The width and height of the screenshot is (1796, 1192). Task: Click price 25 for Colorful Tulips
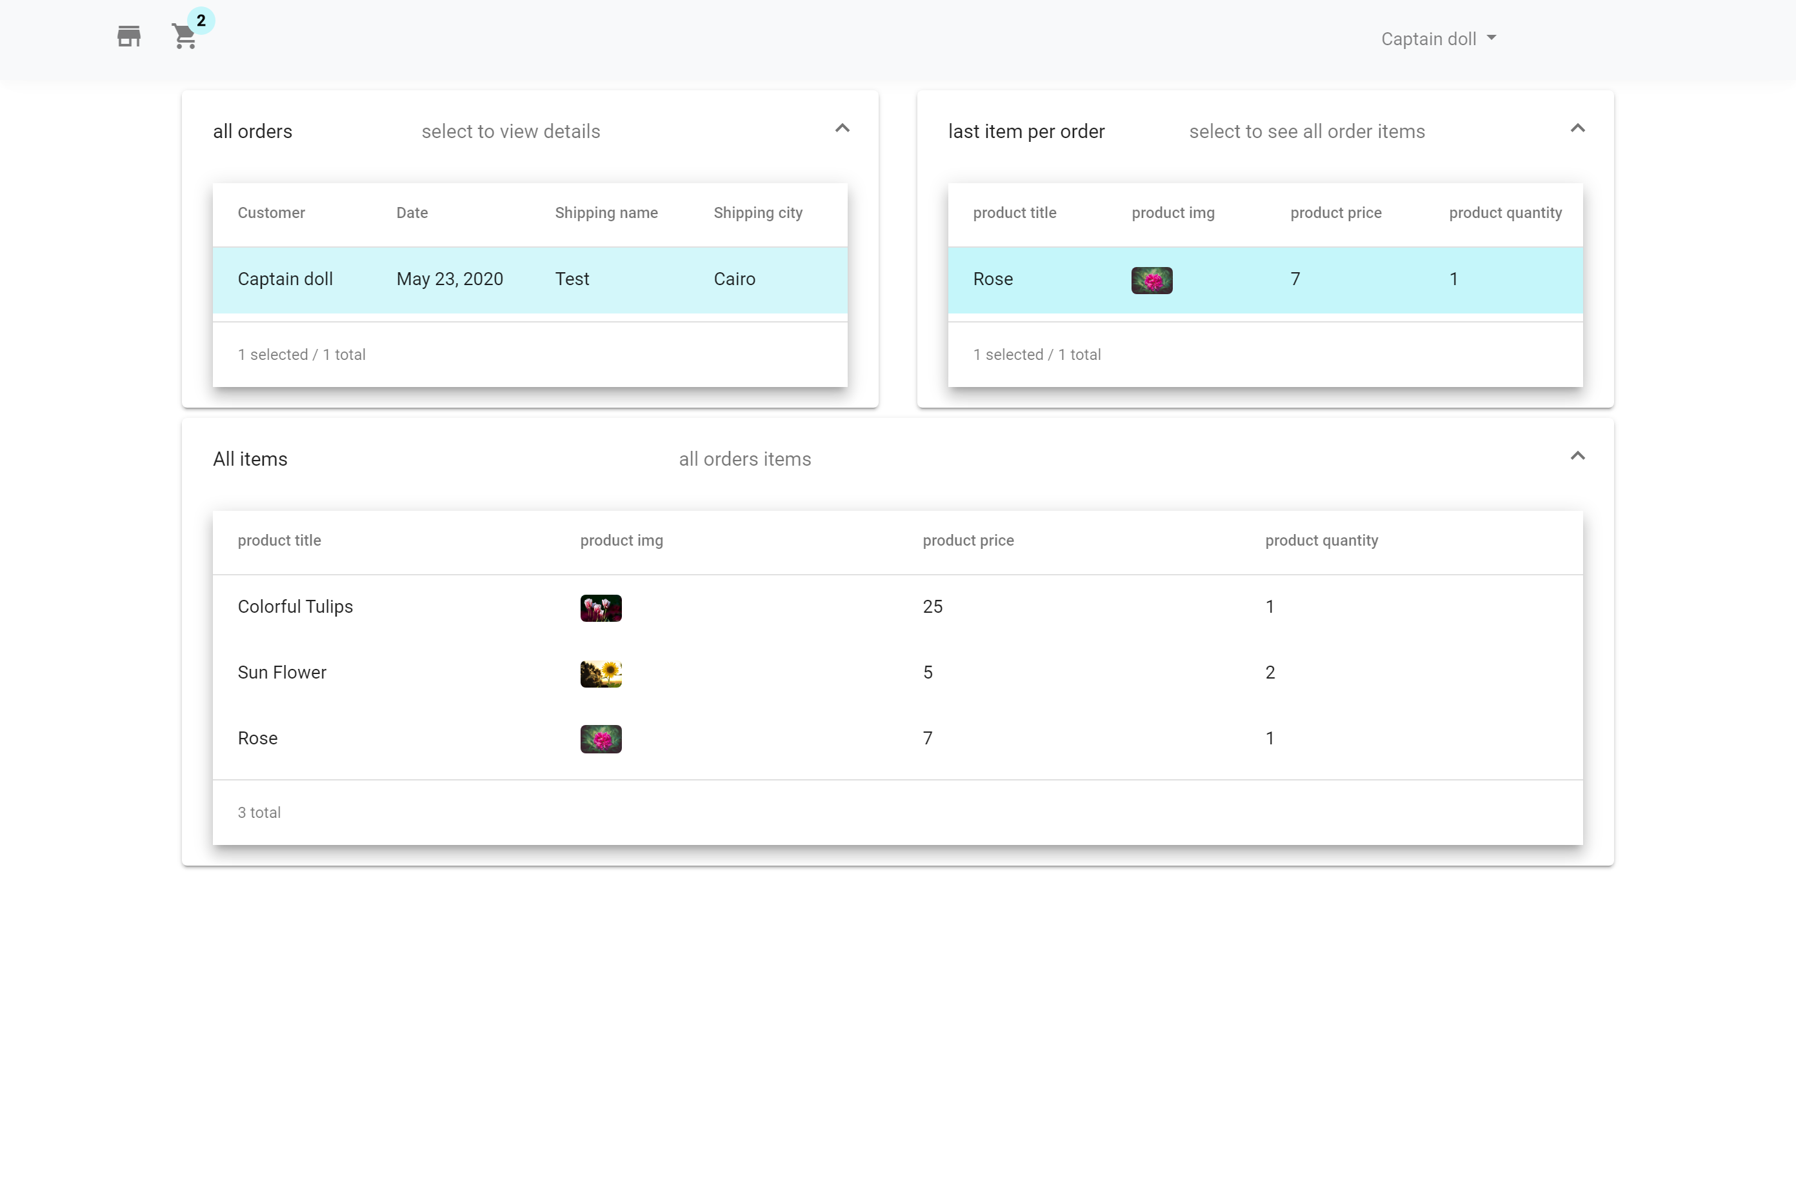[x=932, y=606]
